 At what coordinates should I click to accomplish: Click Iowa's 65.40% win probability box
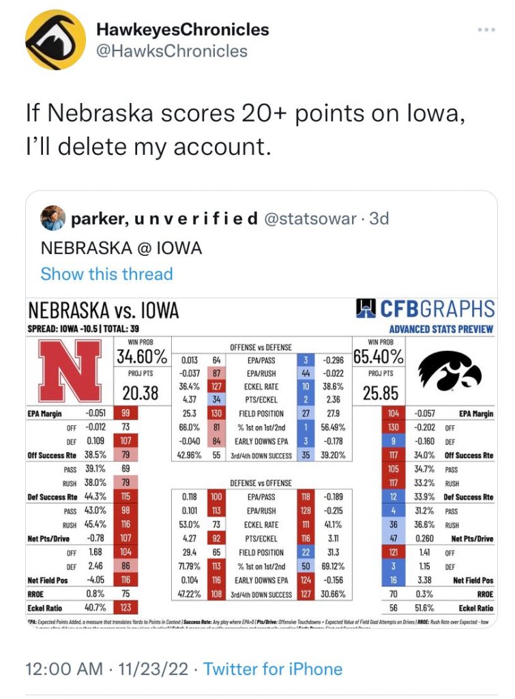(x=379, y=356)
